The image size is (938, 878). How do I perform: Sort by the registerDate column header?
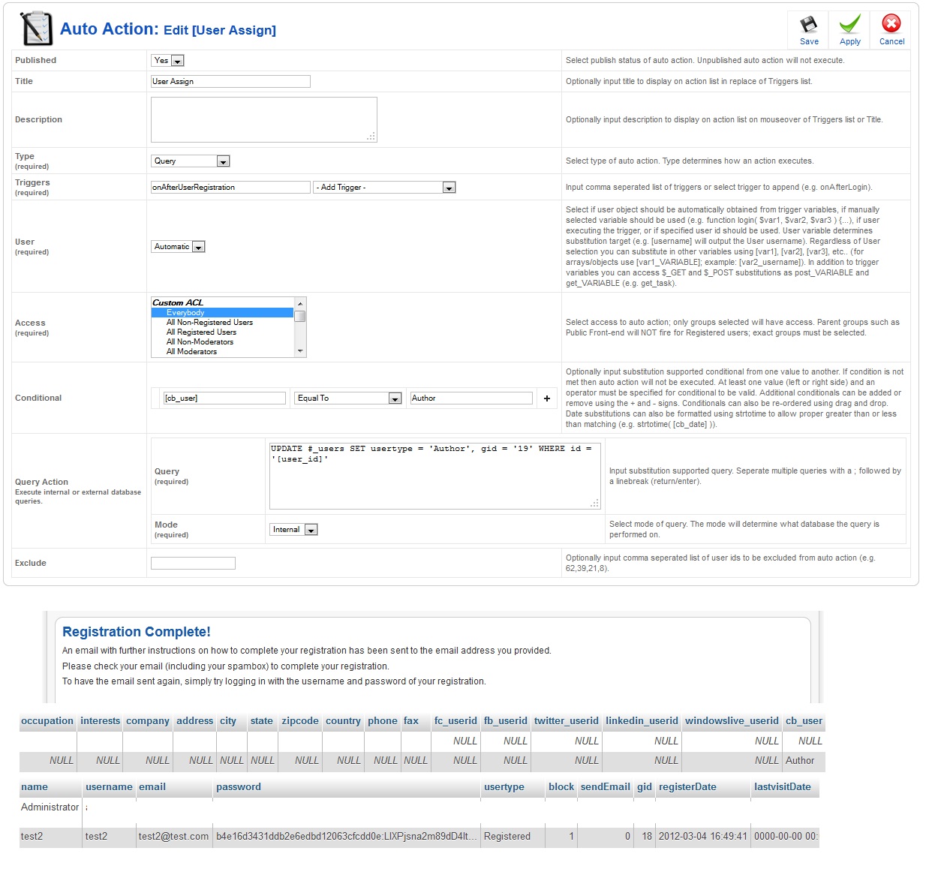click(687, 787)
